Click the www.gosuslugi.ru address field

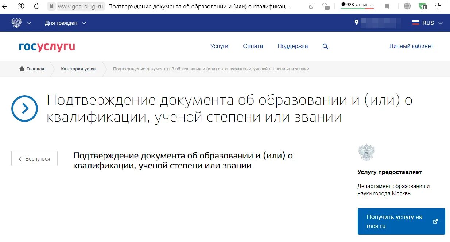[x=81, y=6]
